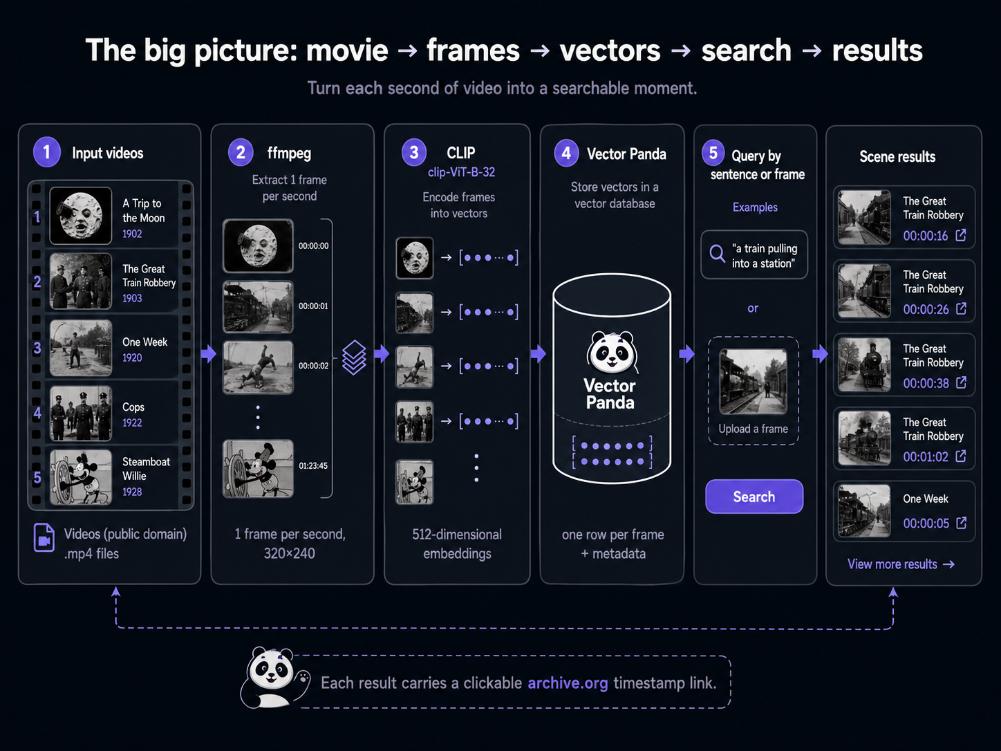Click the "Extract 1 frame per second" text
The width and height of the screenshot is (1001, 751).
(290, 187)
